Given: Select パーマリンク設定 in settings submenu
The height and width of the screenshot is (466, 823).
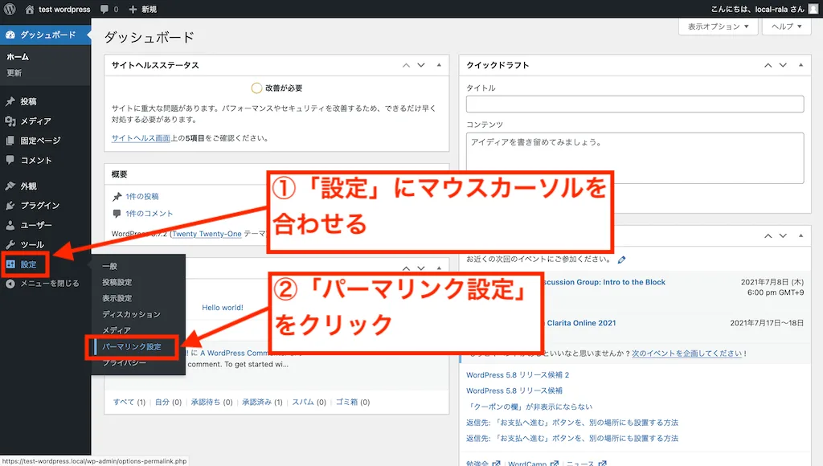Looking at the screenshot, I should pyautogui.click(x=132, y=347).
